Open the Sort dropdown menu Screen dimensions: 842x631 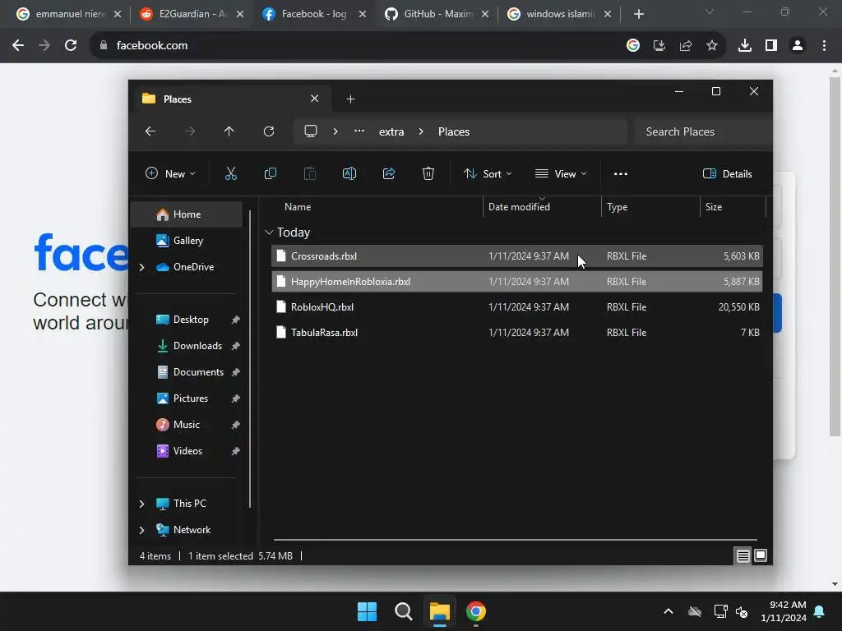pos(488,174)
